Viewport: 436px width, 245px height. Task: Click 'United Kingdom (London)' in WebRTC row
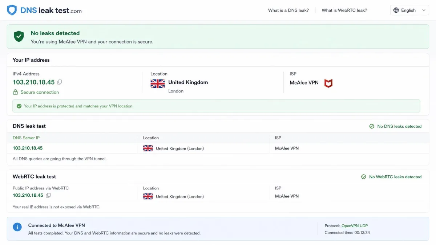click(180, 197)
